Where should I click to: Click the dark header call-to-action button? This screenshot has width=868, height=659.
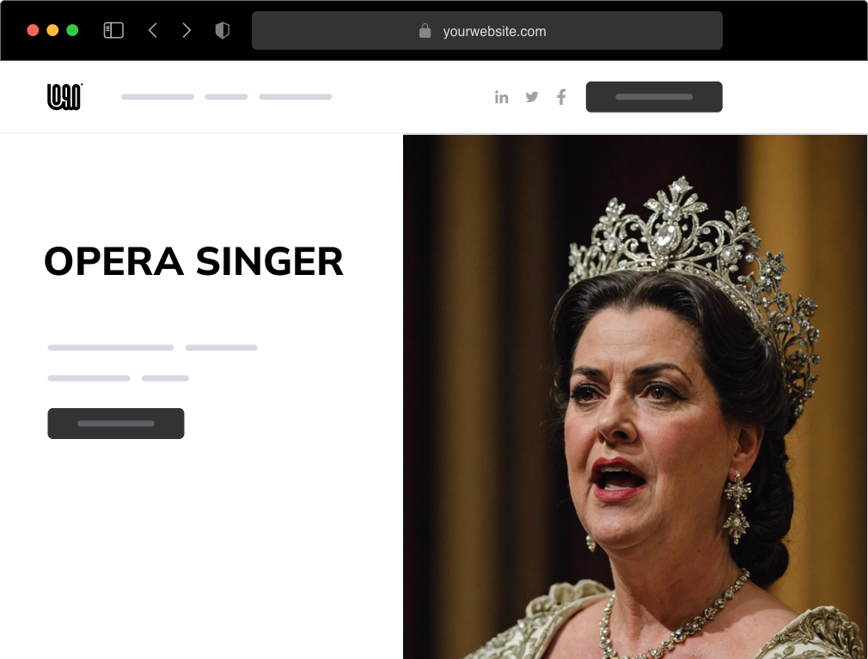tap(654, 97)
